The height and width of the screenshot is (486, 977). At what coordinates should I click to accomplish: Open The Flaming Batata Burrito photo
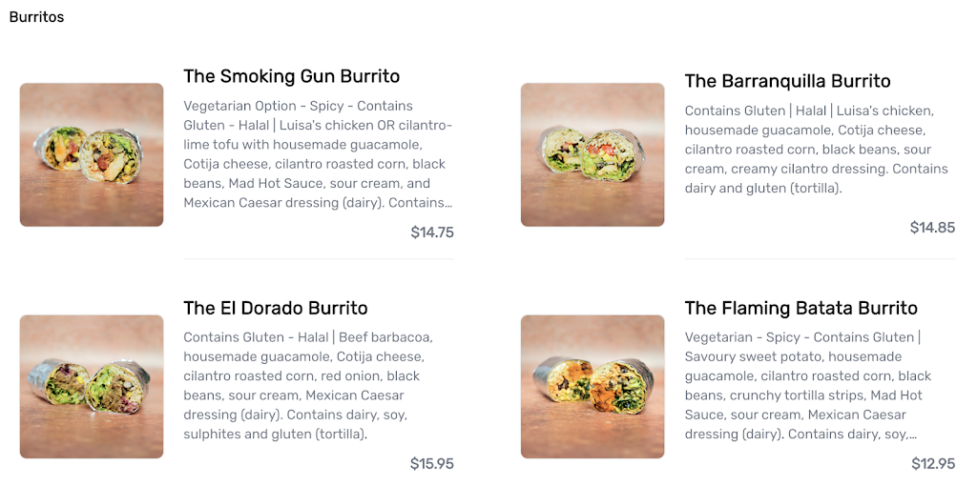(592, 387)
